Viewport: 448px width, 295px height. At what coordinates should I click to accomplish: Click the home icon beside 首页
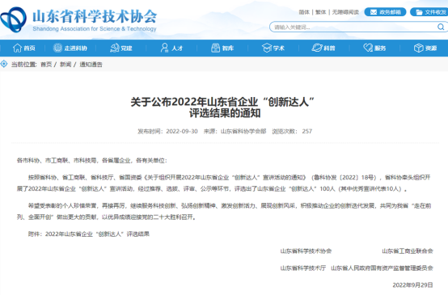(18, 48)
